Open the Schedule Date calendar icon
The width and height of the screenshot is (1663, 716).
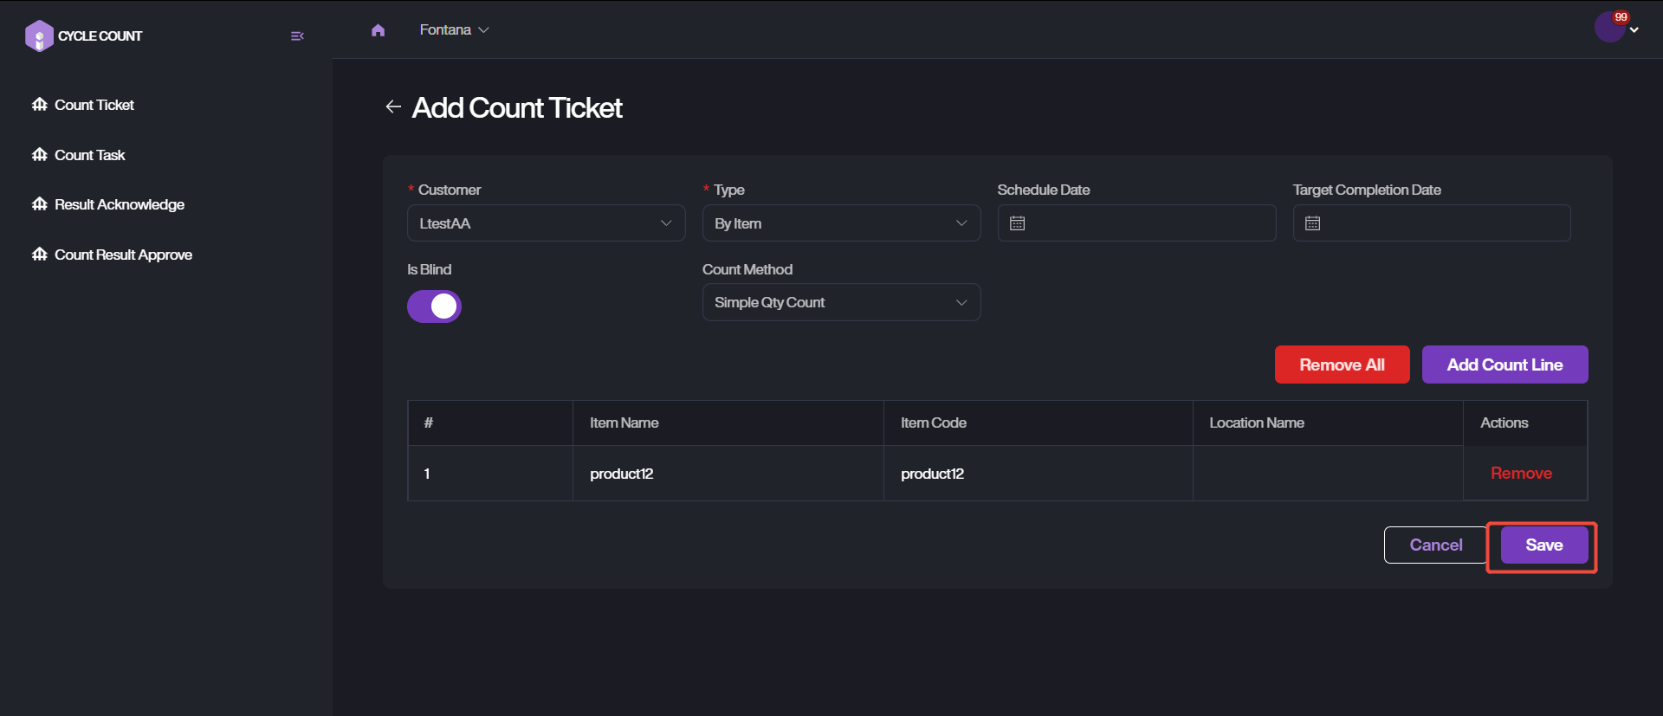(1018, 223)
